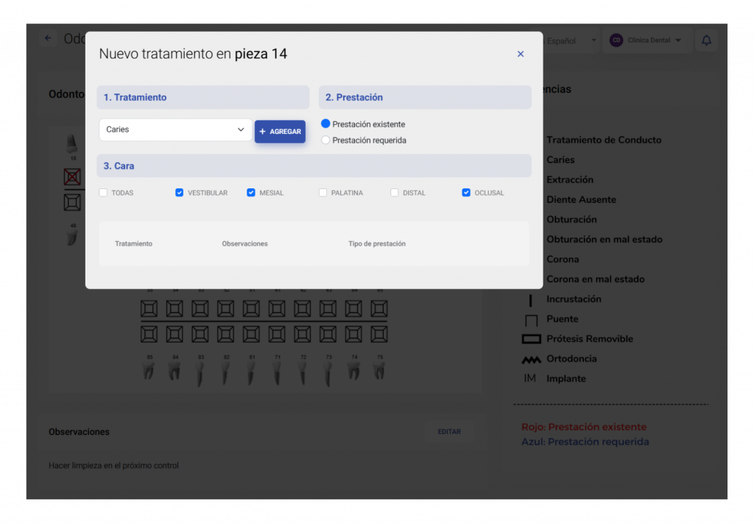This screenshot has width=754, height=523.
Task: Choose the Prestación requerida radio option
Action: [325, 140]
